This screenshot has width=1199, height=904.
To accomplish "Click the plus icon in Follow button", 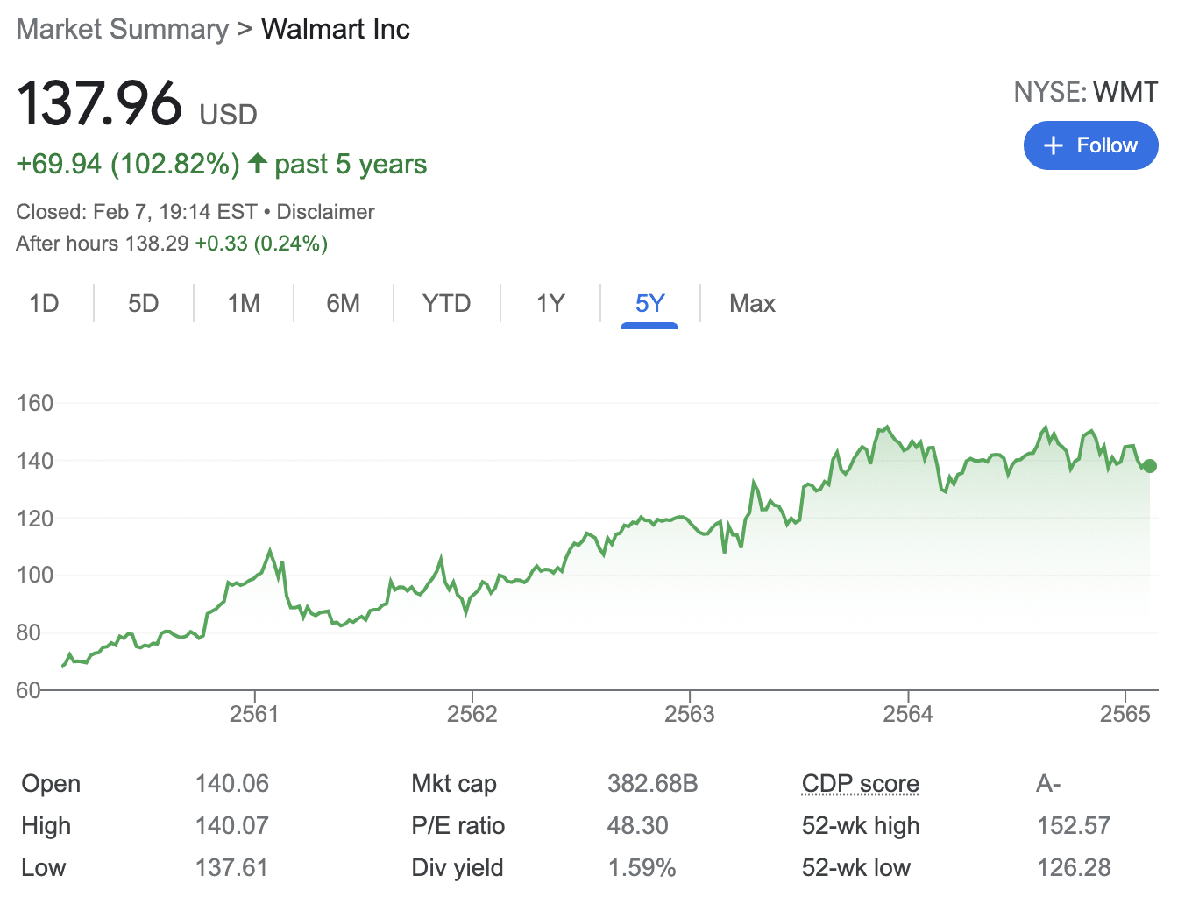I will pyautogui.click(x=1054, y=145).
